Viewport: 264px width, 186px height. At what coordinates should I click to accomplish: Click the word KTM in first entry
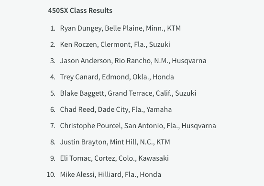coord(174,28)
